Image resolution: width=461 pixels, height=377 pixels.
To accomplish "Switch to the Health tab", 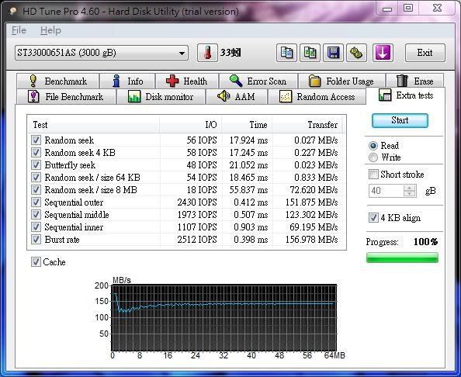I will pyautogui.click(x=187, y=81).
